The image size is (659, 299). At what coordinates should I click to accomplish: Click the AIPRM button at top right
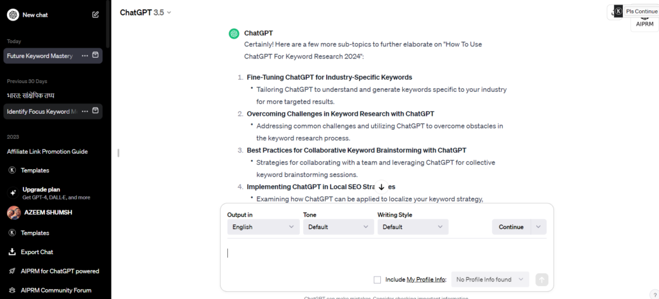pos(645,24)
